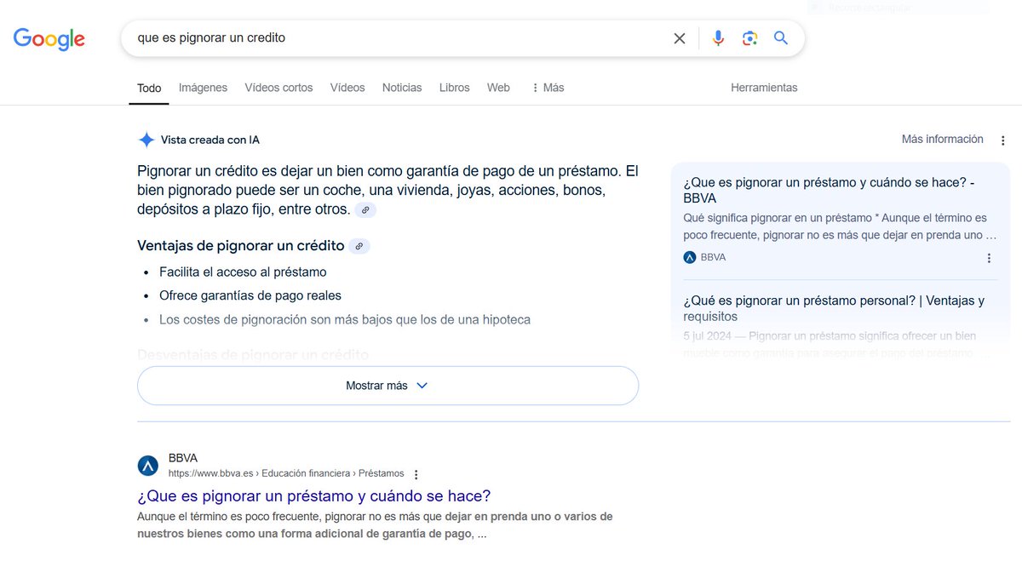Open the three-dot menu on the BBVA AI card
Viewport: 1022px width, 561px height.
pyautogui.click(x=989, y=257)
